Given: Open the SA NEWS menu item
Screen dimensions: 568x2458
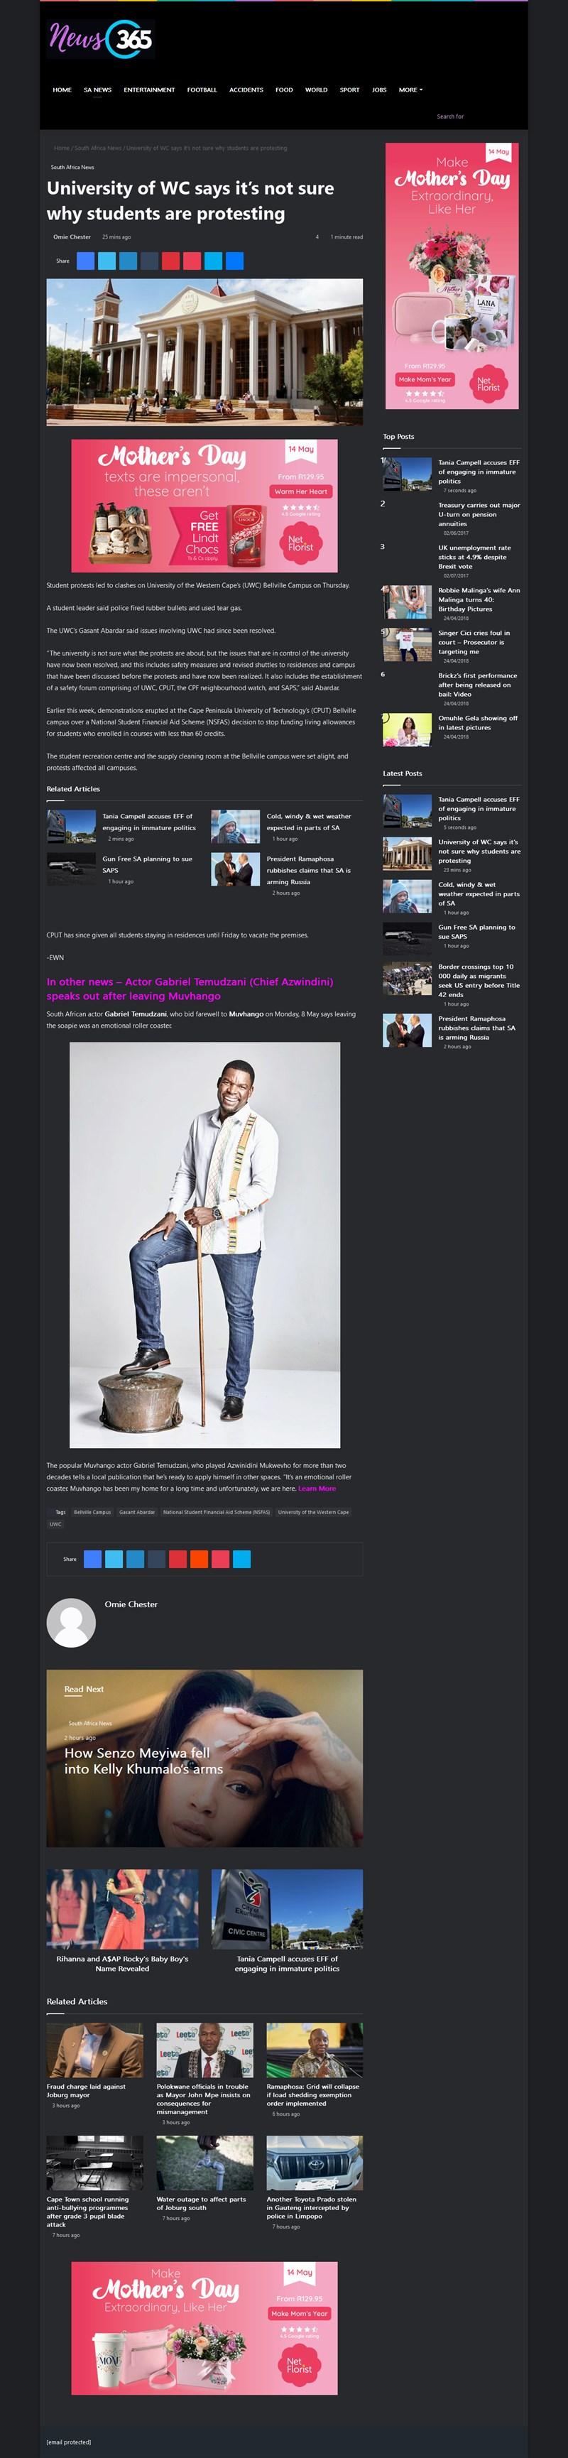Looking at the screenshot, I should click(97, 89).
